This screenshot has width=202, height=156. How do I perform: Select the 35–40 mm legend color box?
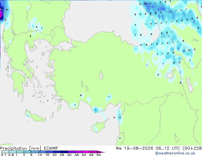coord(79,152)
